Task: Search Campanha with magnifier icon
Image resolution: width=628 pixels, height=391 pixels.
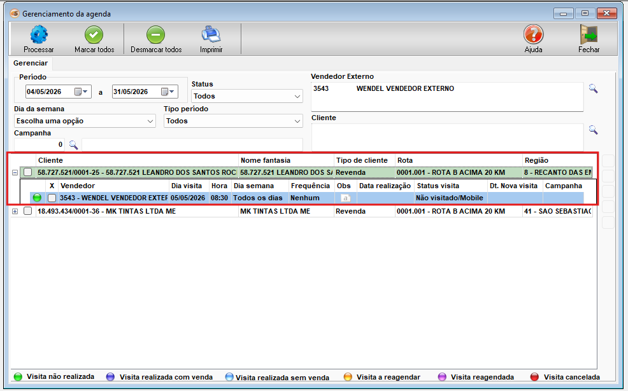Action: click(73, 145)
